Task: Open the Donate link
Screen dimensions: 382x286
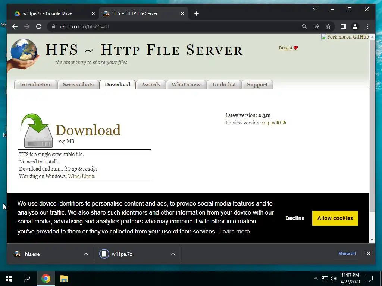Action: coord(288,48)
